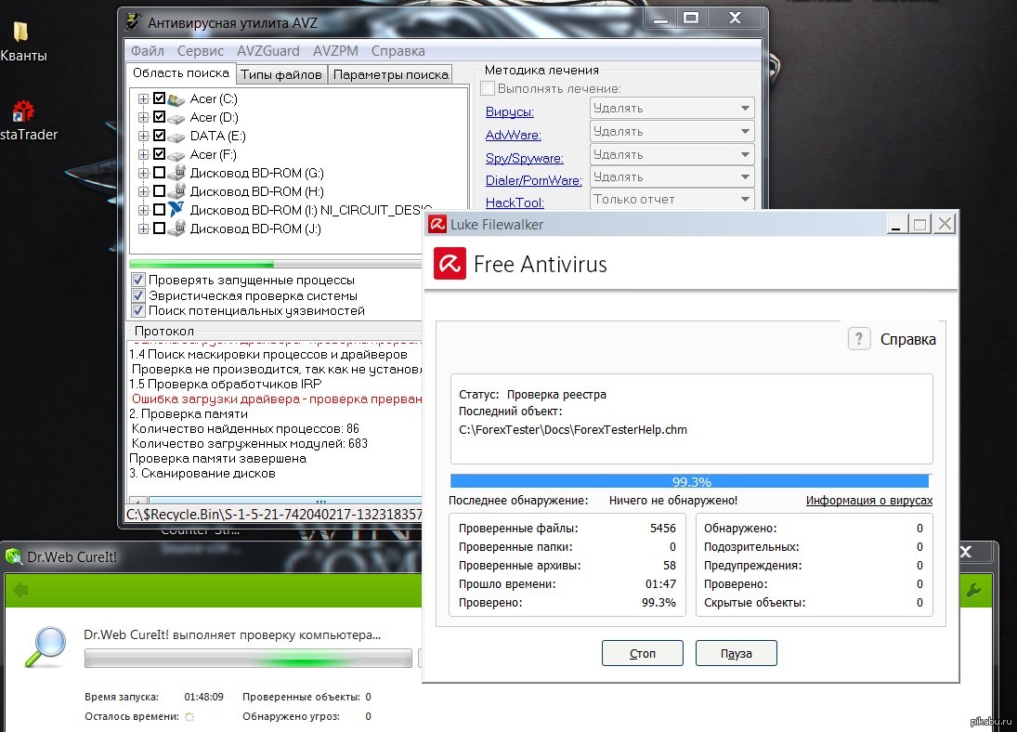Open the Информация о вирусах link
The height and width of the screenshot is (732, 1017).
click(x=868, y=501)
